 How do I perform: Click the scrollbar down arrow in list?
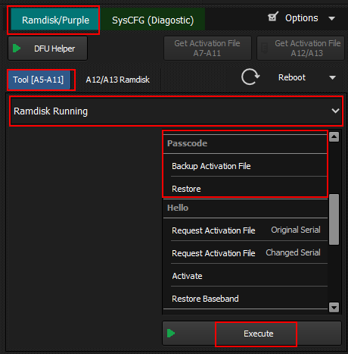[x=334, y=308]
